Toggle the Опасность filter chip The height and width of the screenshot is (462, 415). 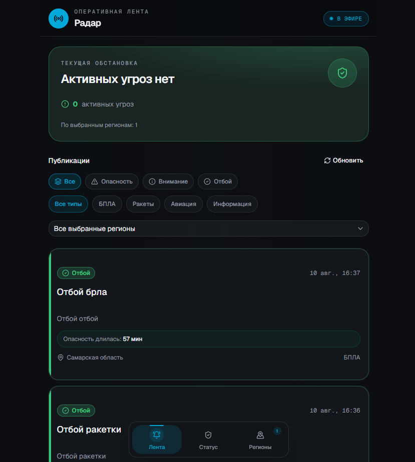pos(112,181)
